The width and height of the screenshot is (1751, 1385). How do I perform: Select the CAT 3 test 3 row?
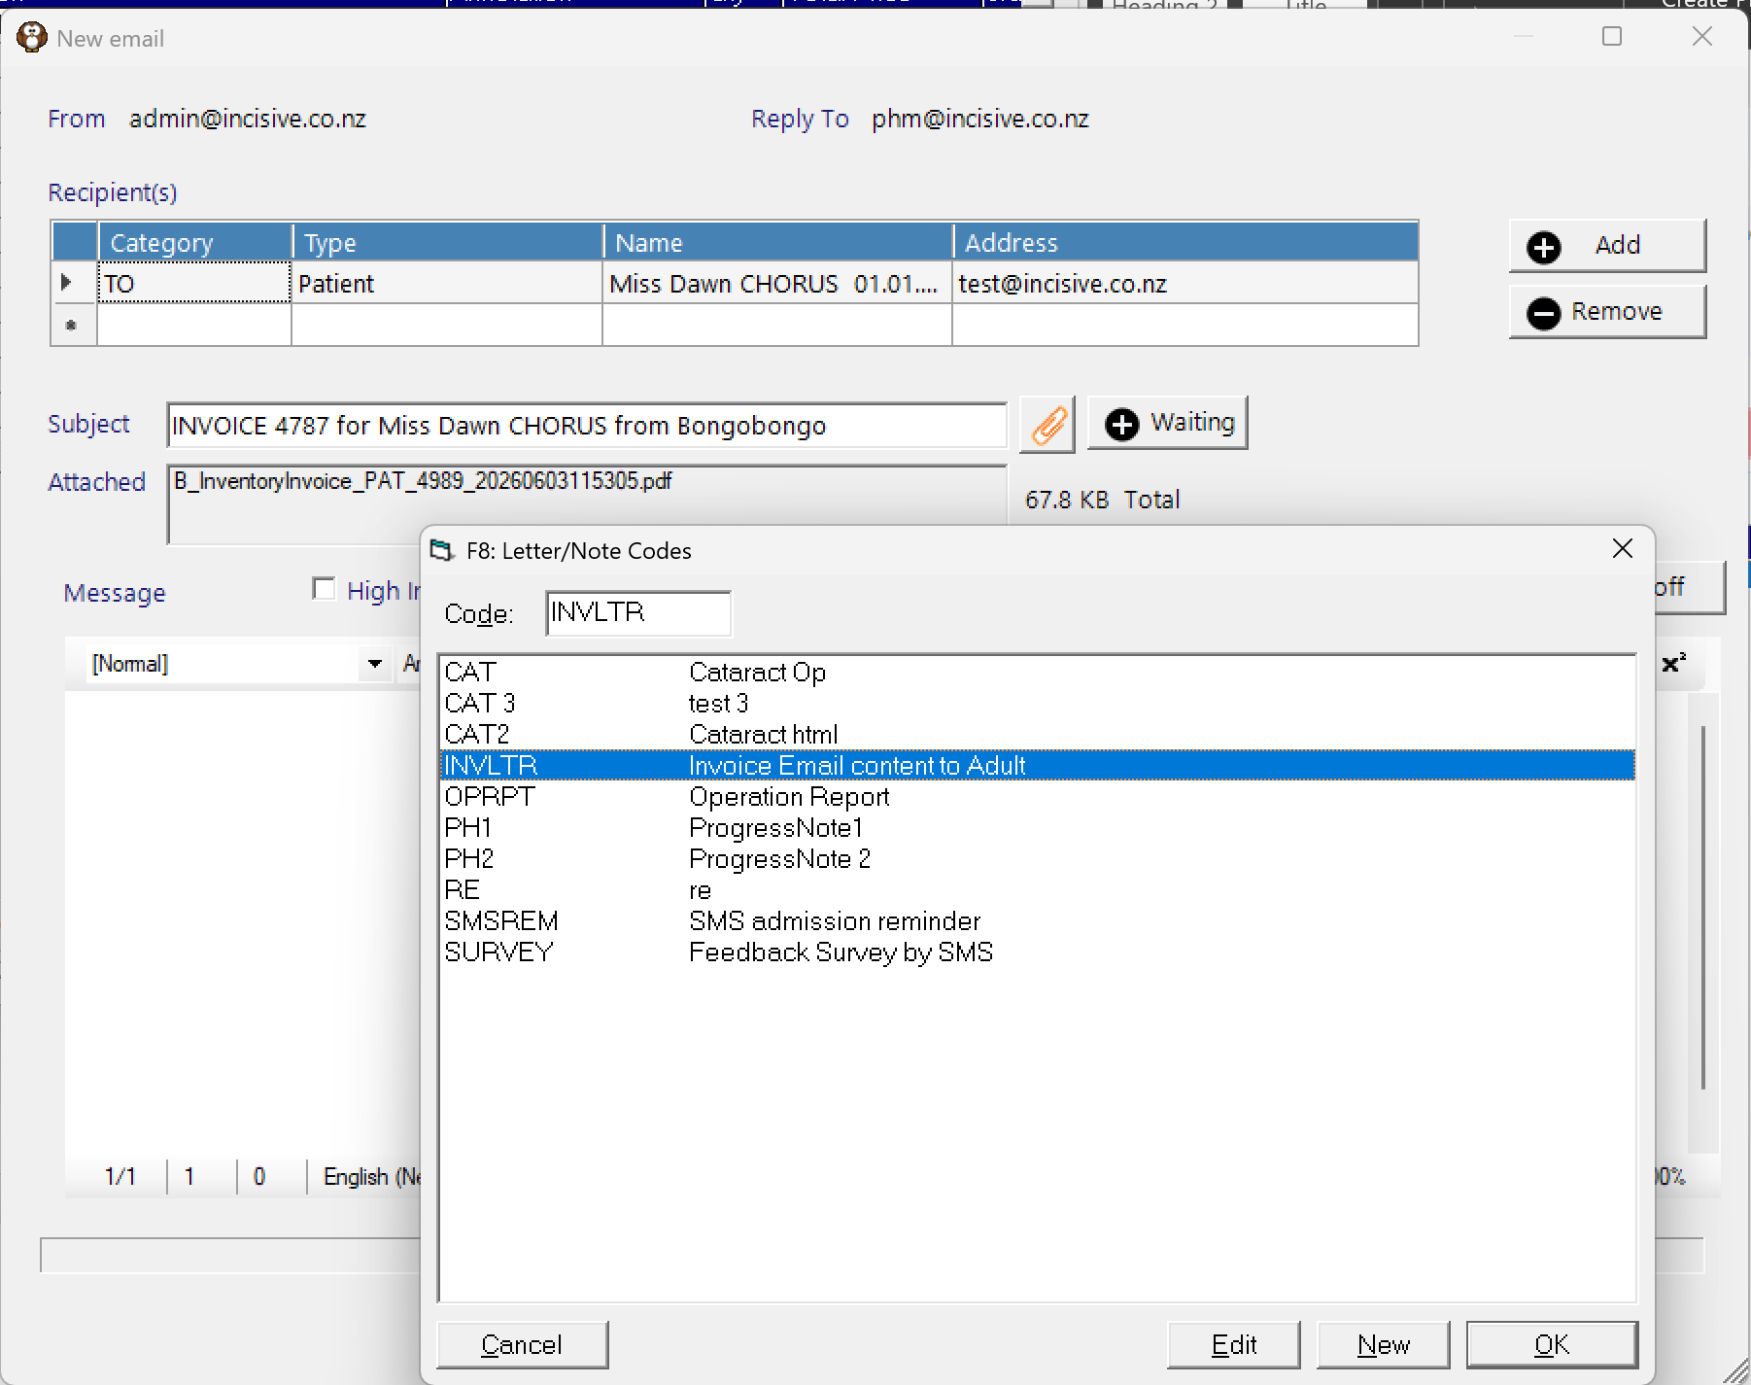[x=1037, y=704]
